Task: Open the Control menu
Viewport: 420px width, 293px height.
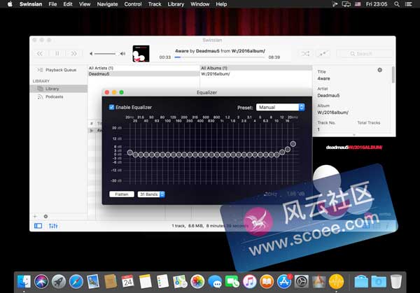Action: click(133, 4)
